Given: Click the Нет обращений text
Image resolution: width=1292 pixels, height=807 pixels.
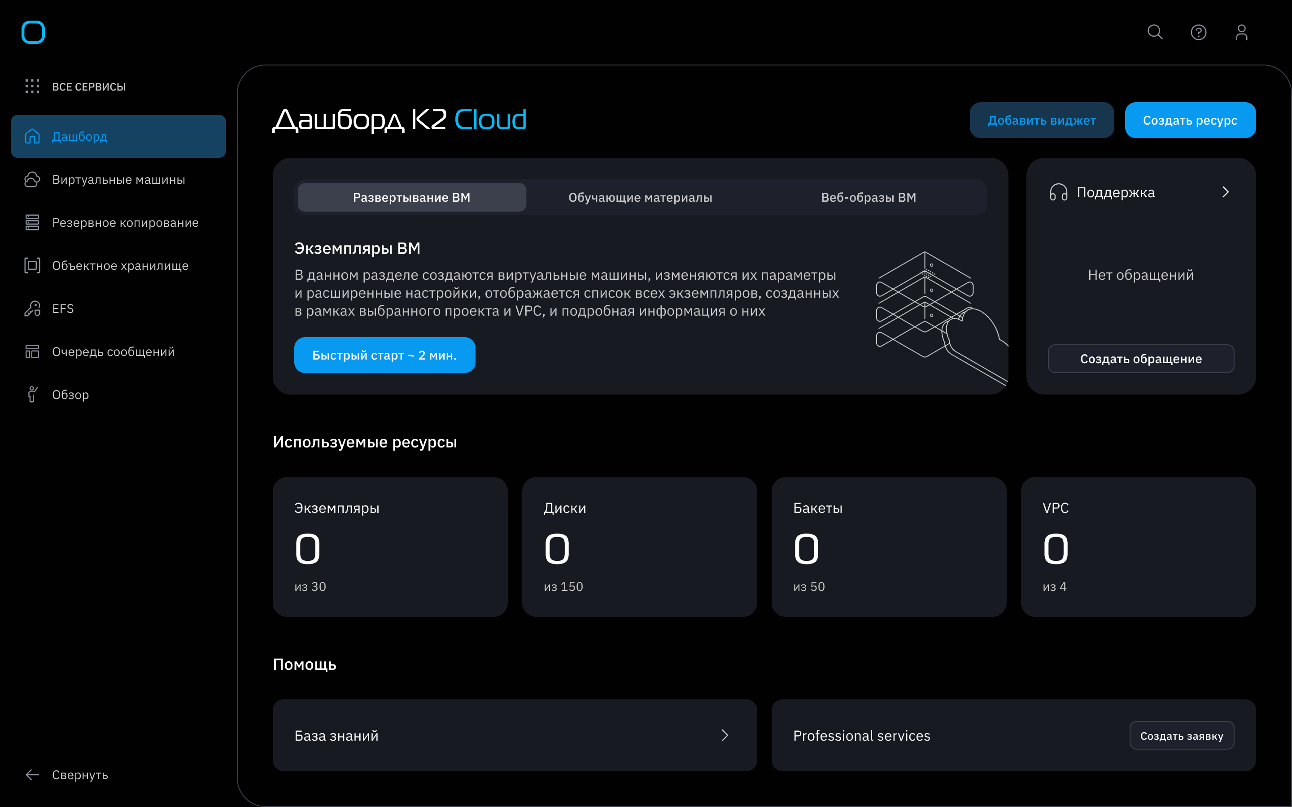Looking at the screenshot, I should pyautogui.click(x=1141, y=275).
